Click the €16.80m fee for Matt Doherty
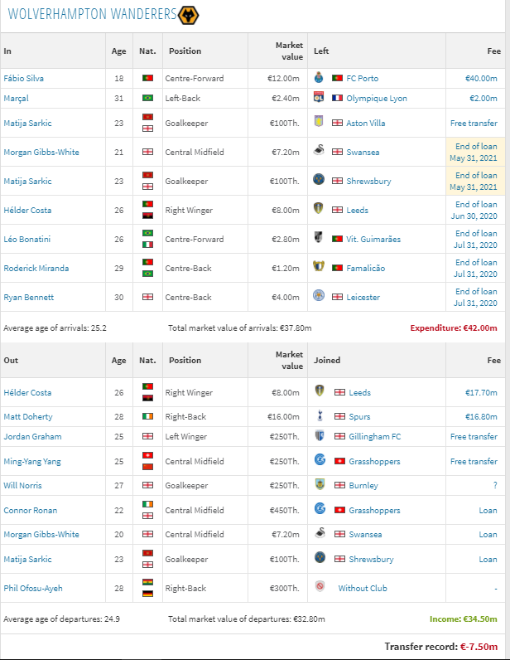The height and width of the screenshot is (660, 510). 481,416
